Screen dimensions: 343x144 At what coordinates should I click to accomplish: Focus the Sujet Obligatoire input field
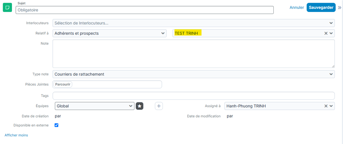point(145,10)
